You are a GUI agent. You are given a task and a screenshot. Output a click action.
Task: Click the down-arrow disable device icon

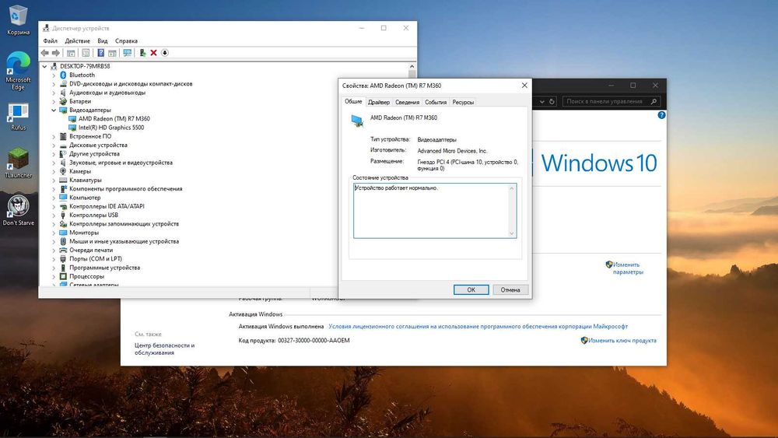165,53
